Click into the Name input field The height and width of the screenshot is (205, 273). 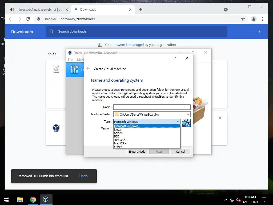pos(152,107)
